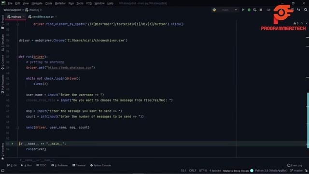Open the View menu
Screen dimensions: 309x174
click(26, 3)
